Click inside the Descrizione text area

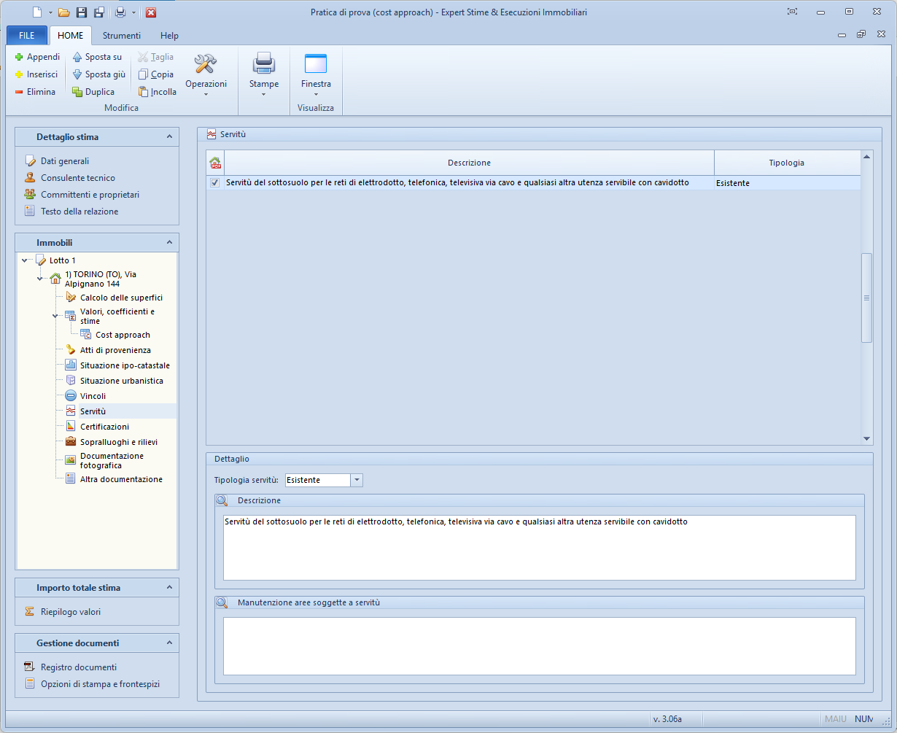[x=539, y=548]
